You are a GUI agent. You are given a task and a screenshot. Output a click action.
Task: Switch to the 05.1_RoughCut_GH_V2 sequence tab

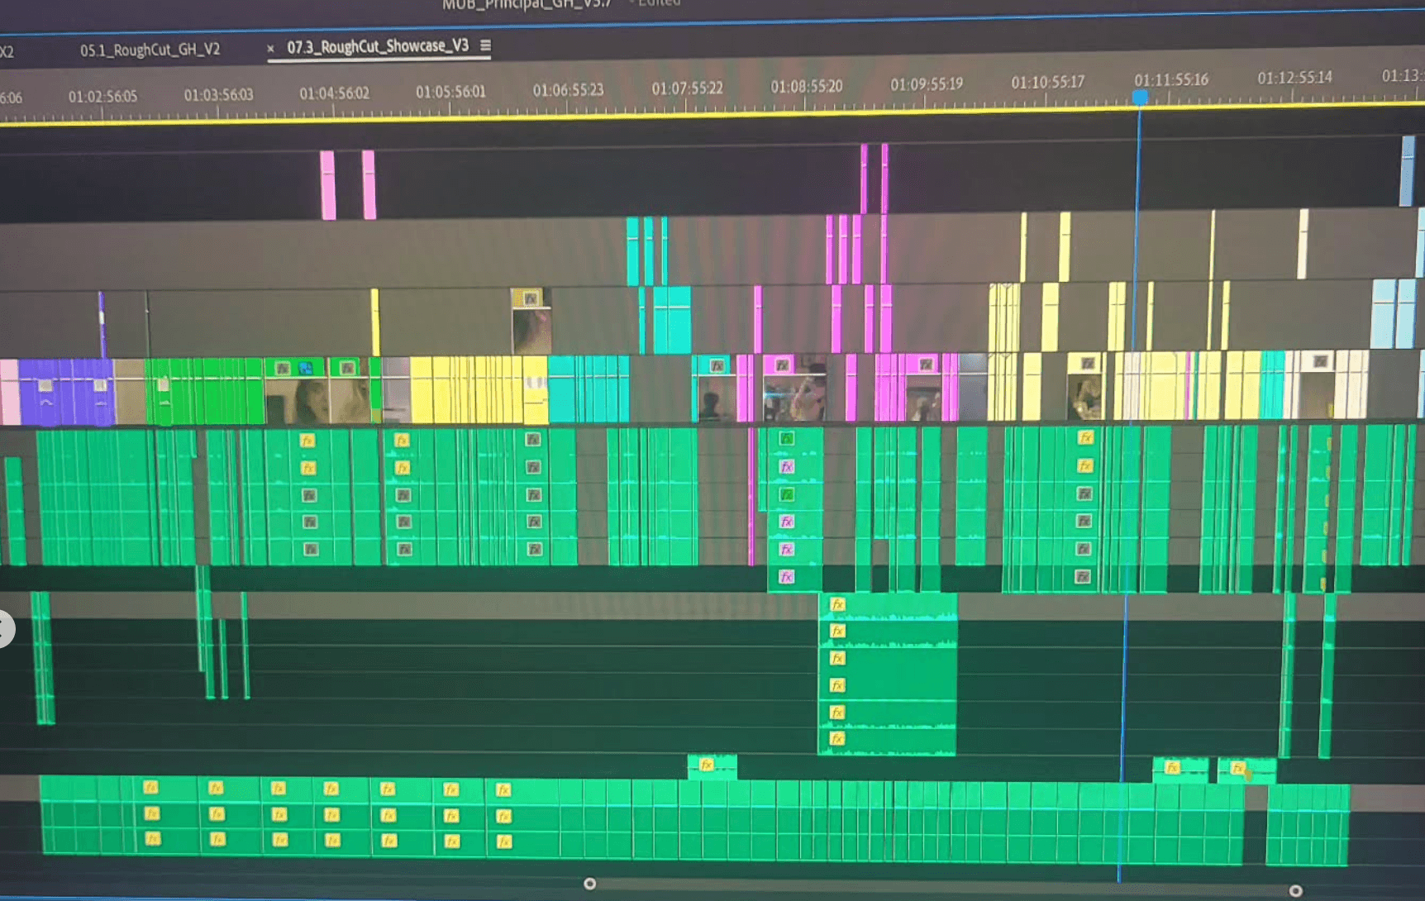click(150, 50)
